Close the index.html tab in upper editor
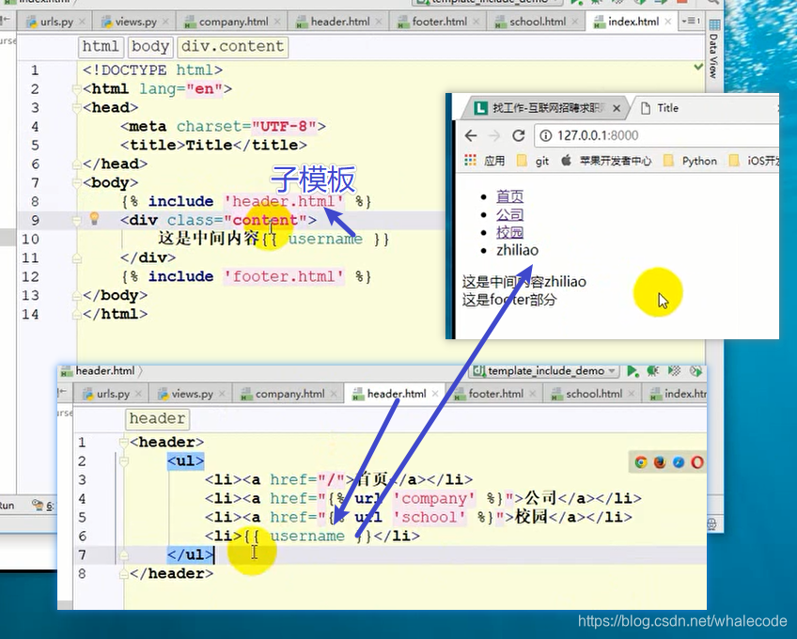 pyautogui.click(x=668, y=22)
